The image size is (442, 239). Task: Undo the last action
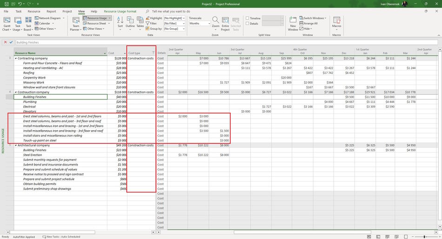20,4
